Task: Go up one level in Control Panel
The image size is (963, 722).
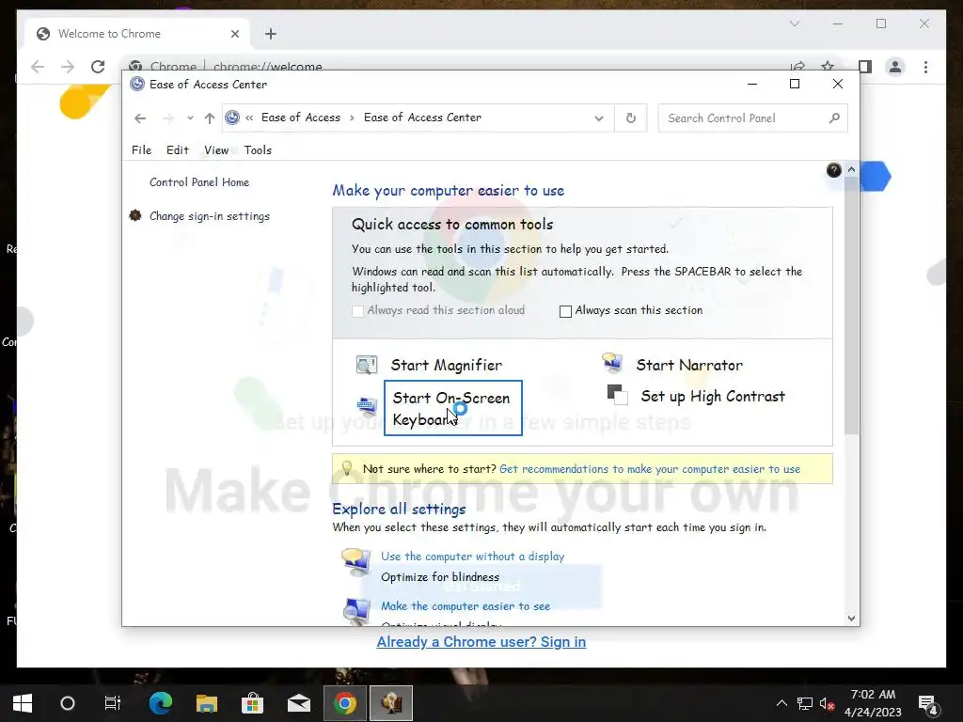Action: pyautogui.click(x=210, y=118)
